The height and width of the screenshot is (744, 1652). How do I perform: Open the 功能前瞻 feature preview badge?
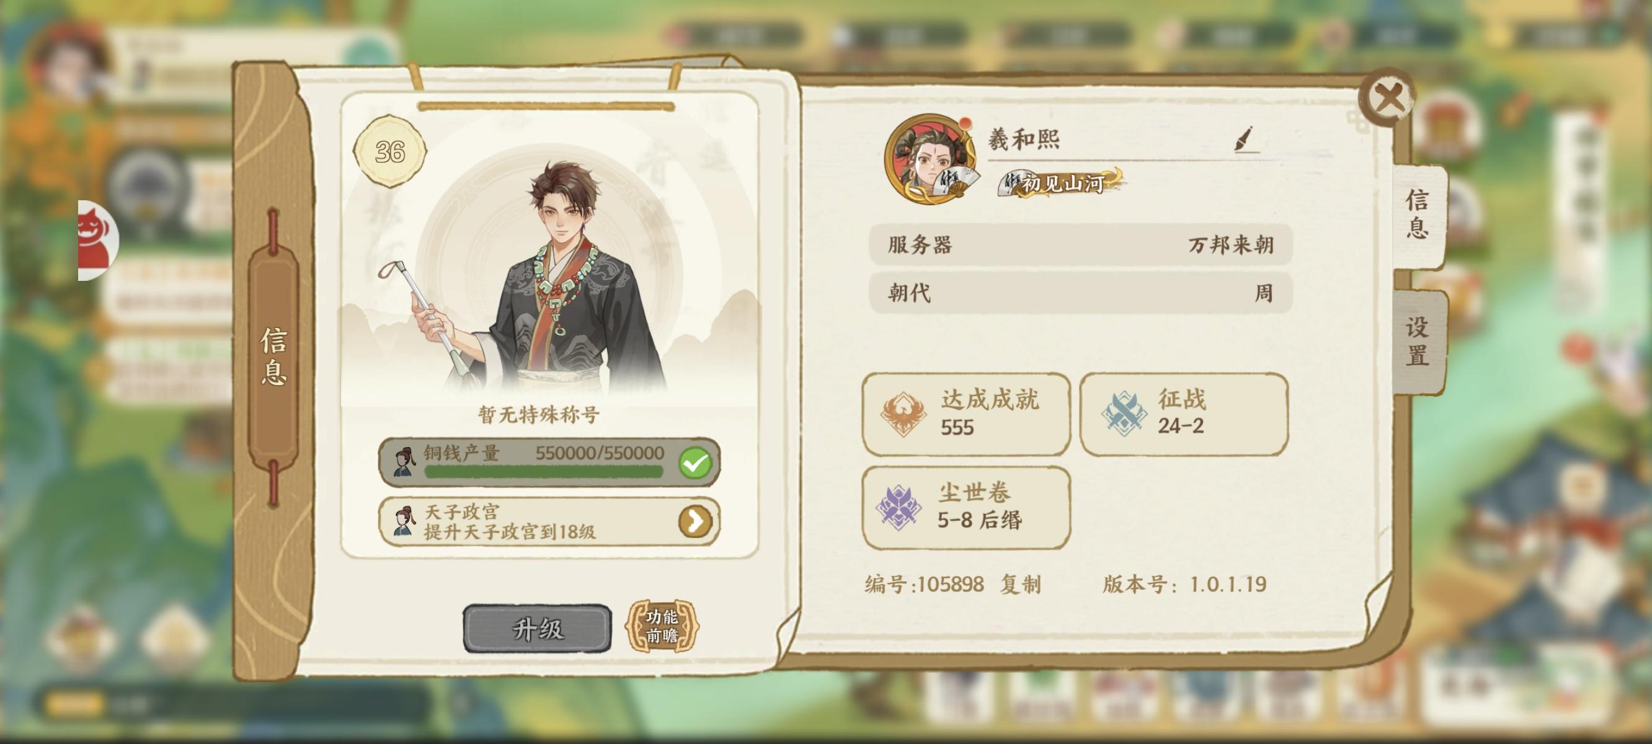pos(662,626)
